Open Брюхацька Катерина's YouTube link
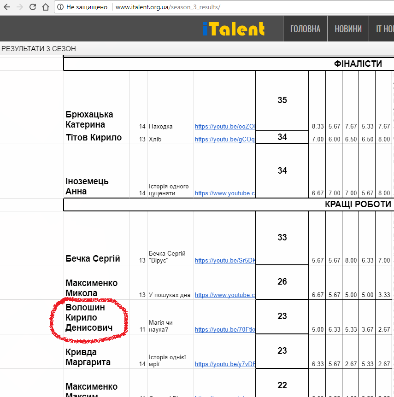This screenshot has width=394, height=397. [x=225, y=126]
